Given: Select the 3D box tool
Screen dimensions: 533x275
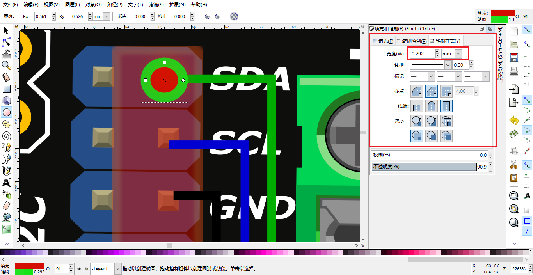Looking at the screenshot, I should [6, 101].
